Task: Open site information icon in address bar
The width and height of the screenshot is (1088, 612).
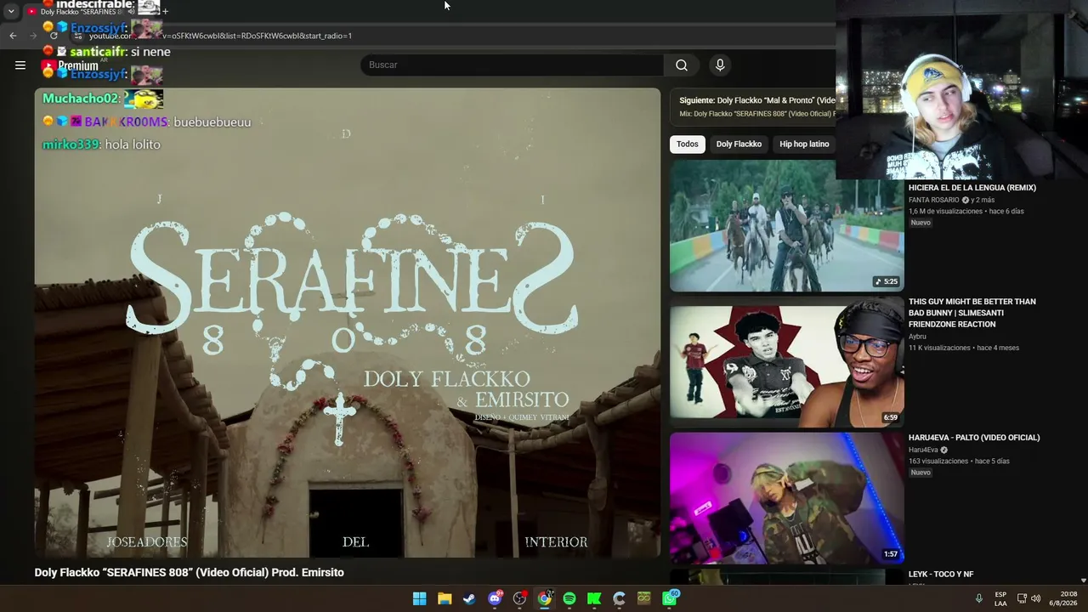Action: (78, 36)
